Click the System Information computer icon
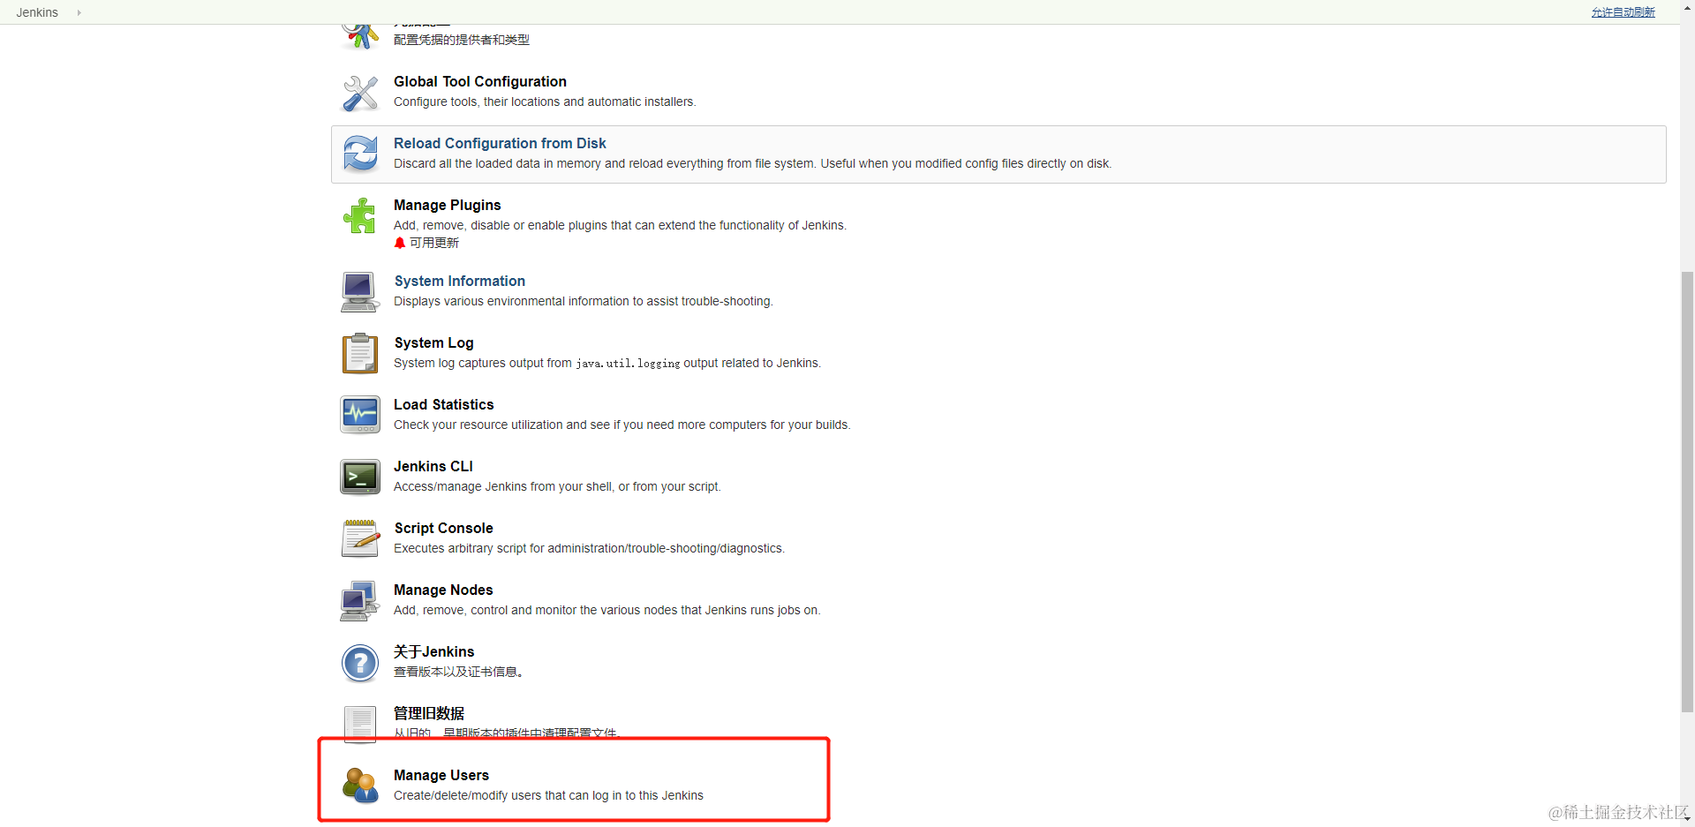Image resolution: width=1695 pixels, height=827 pixels. [x=360, y=292]
